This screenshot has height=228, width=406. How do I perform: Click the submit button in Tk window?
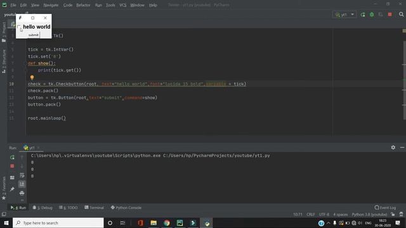coord(34,35)
